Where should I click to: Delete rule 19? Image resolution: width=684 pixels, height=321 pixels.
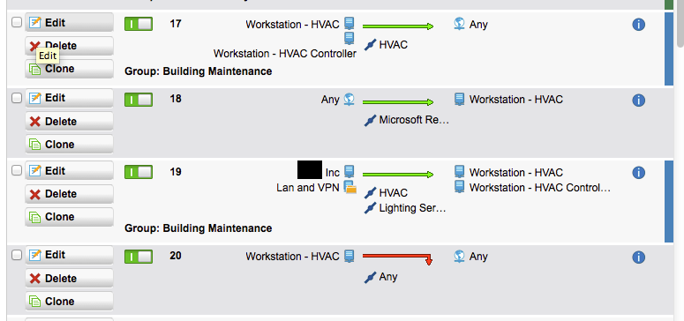click(x=69, y=194)
